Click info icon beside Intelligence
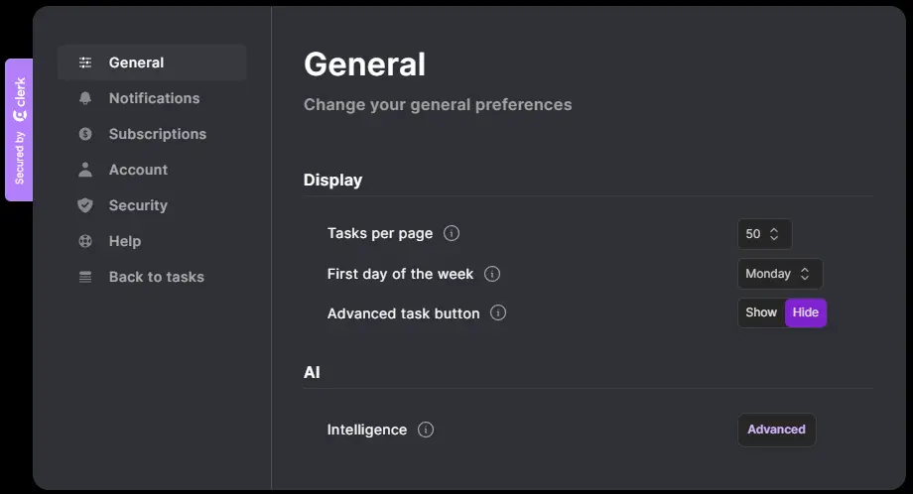Screen dimensions: 913x494 pyautogui.click(x=426, y=430)
